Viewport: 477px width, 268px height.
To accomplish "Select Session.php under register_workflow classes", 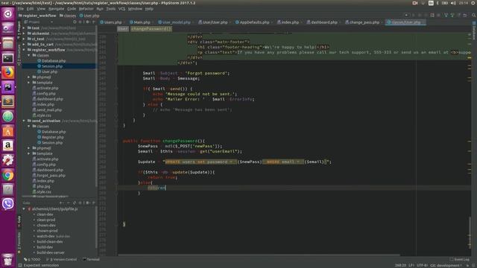I will (52, 66).
